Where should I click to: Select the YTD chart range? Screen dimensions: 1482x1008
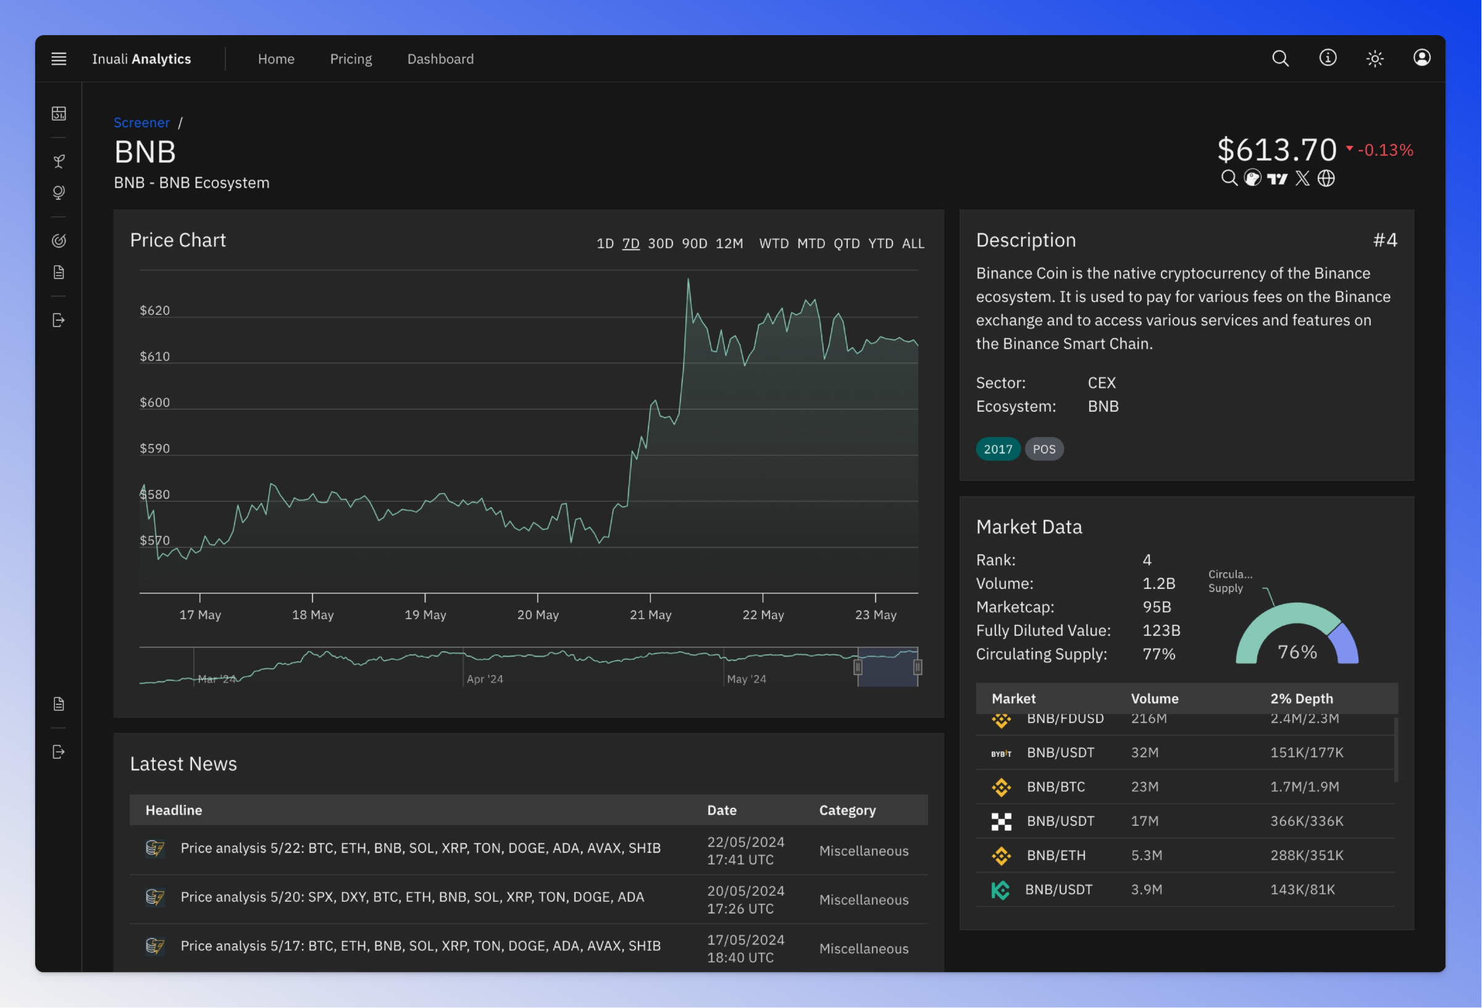tap(881, 244)
